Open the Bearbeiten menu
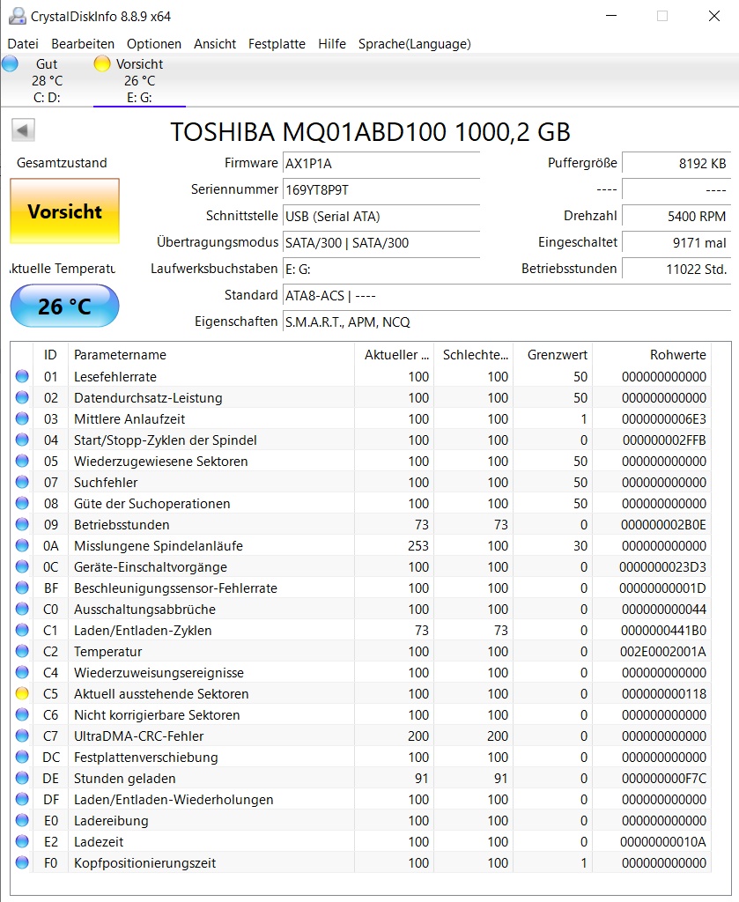This screenshot has height=902, width=739. (x=83, y=44)
